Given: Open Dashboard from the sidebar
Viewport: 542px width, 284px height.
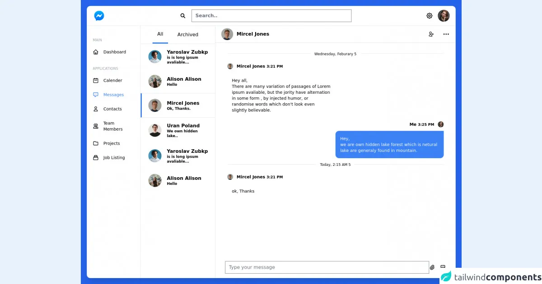Looking at the screenshot, I should point(114,52).
